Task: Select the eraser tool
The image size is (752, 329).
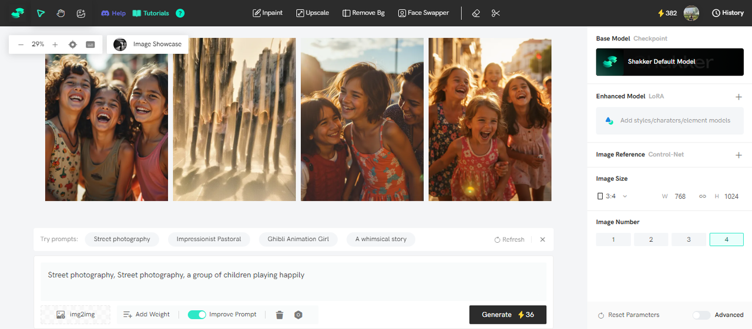Action: coord(476,13)
